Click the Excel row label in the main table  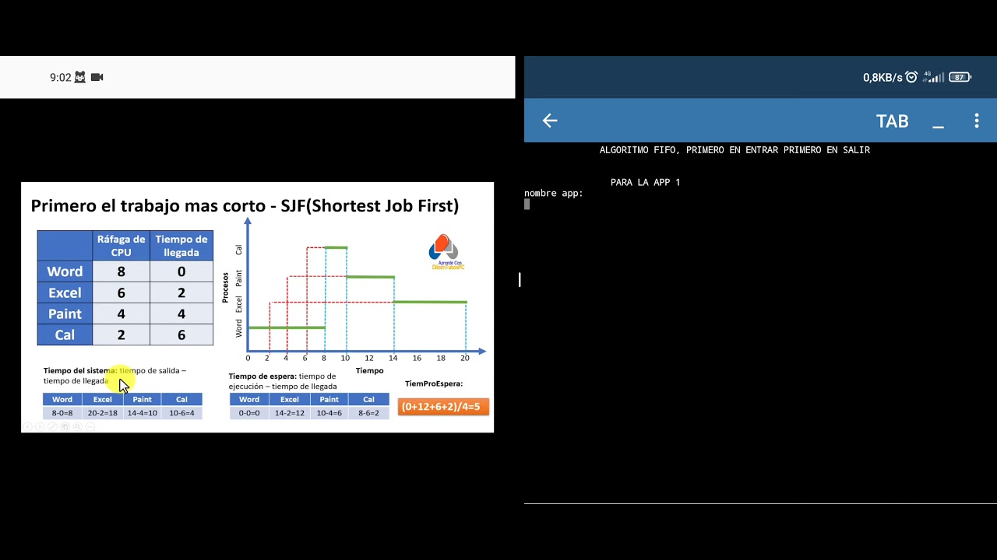(65, 292)
